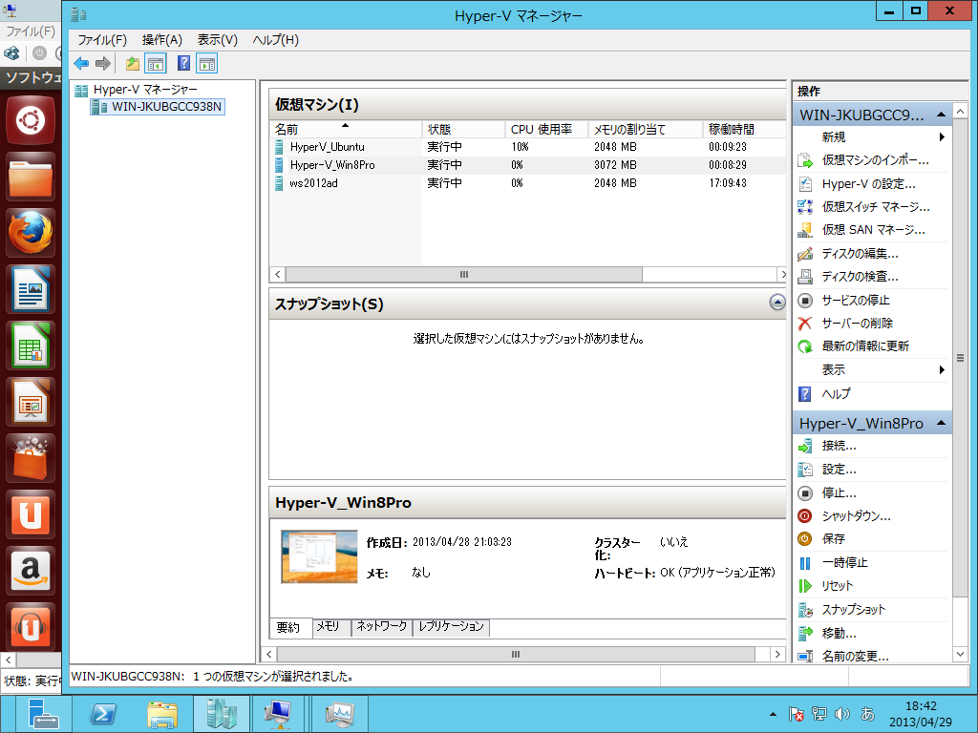Collapse the Hyper-V_Win8Pro actions header
The image size is (978, 733).
tap(941, 423)
